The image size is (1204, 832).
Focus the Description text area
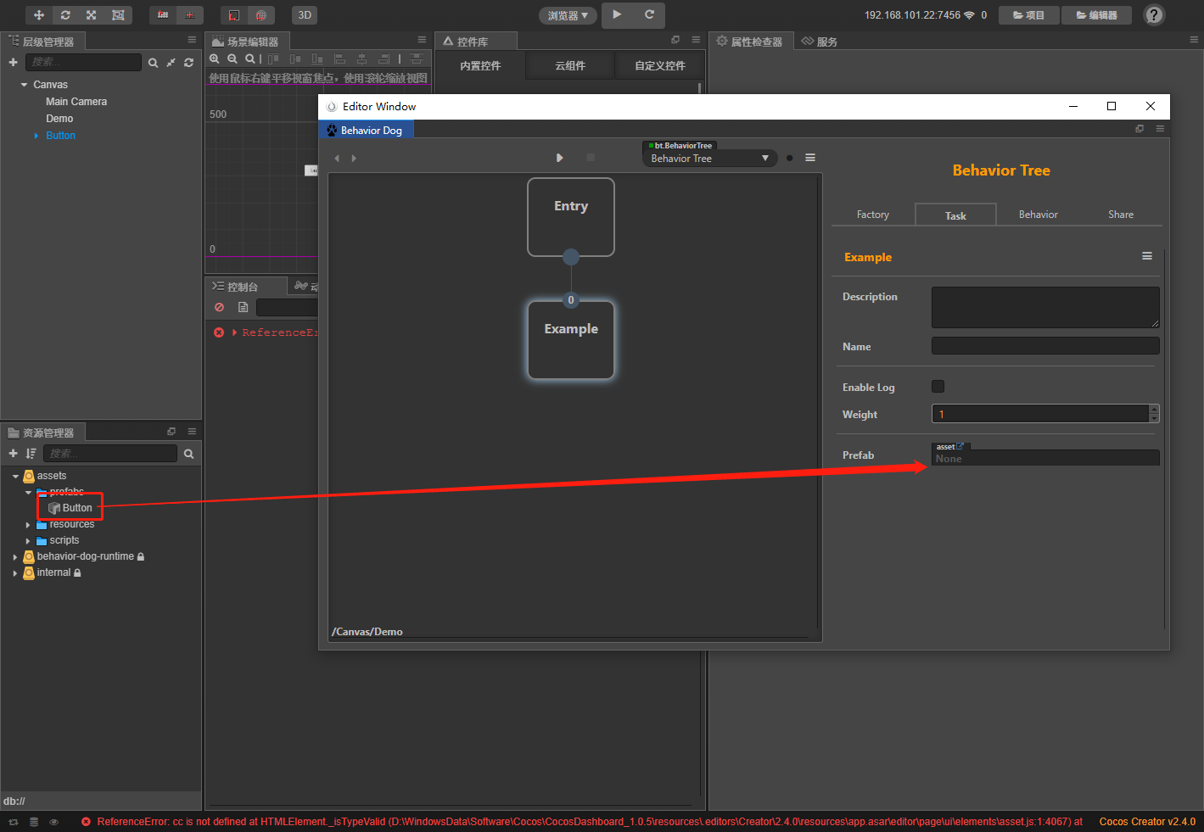click(x=1045, y=307)
